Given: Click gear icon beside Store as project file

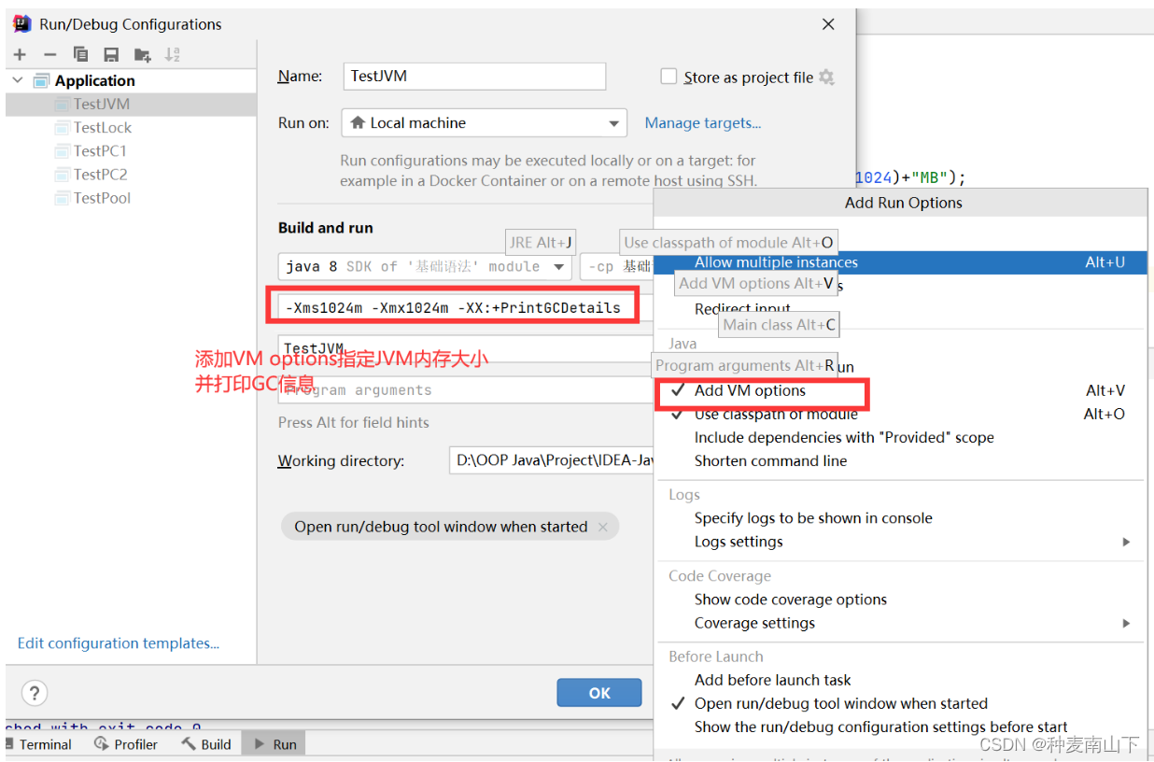Looking at the screenshot, I should click(x=826, y=78).
